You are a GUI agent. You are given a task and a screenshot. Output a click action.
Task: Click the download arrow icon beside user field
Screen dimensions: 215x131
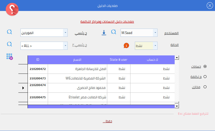point(104,33)
